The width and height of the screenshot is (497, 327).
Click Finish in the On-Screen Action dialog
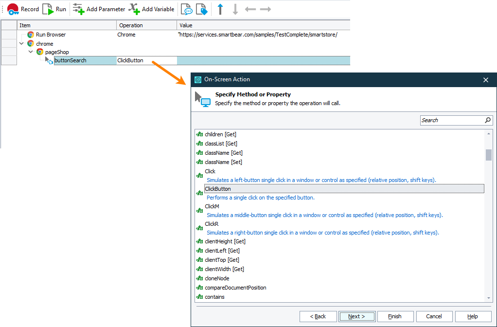395,316
